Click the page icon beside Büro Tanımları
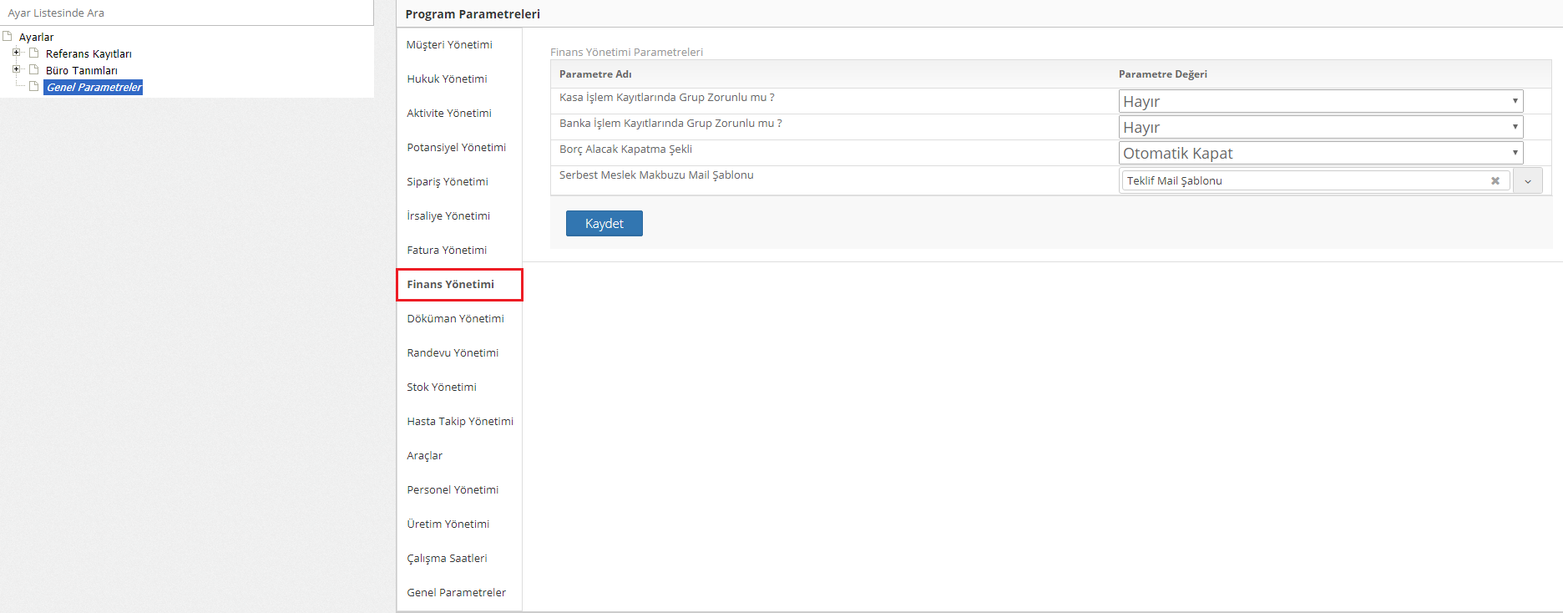The height and width of the screenshot is (613, 1563). click(x=34, y=70)
